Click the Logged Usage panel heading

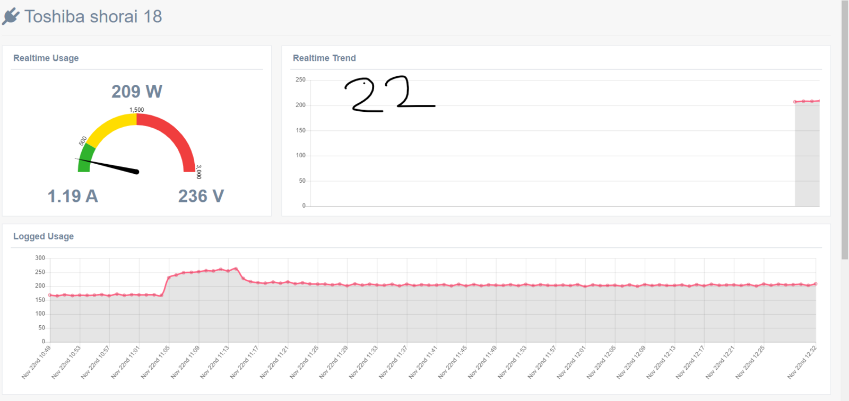[x=44, y=236]
